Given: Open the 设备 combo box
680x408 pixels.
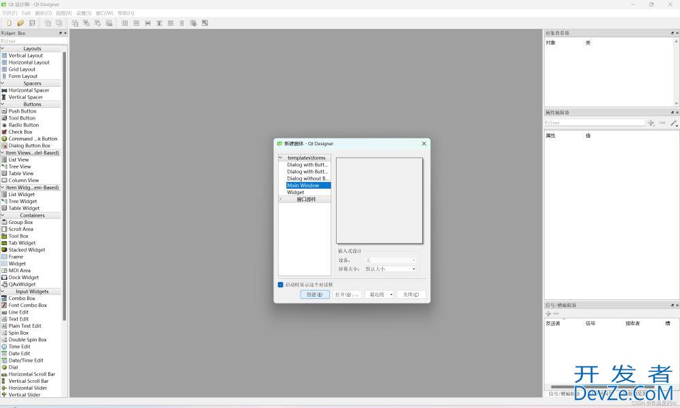Looking at the screenshot, I should pyautogui.click(x=391, y=260).
